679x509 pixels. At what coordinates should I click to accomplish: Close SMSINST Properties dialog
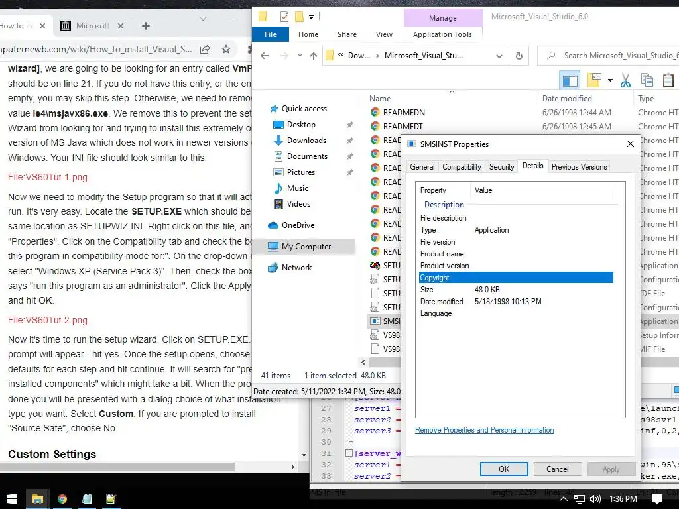point(630,144)
